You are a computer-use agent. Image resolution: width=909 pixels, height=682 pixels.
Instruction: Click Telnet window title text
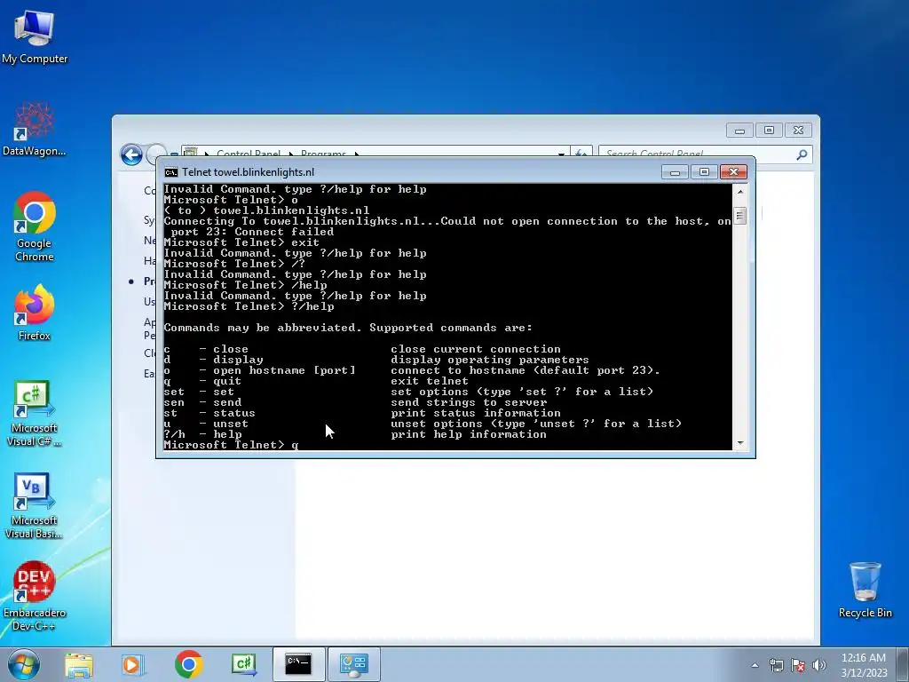click(x=249, y=172)
